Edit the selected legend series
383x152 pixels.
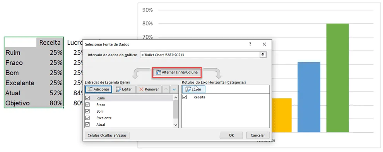[x=124, y=90]
